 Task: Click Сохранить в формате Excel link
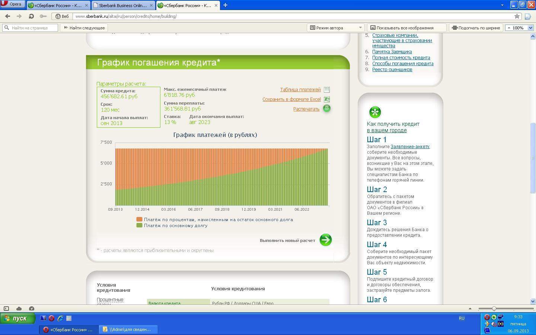291,99
